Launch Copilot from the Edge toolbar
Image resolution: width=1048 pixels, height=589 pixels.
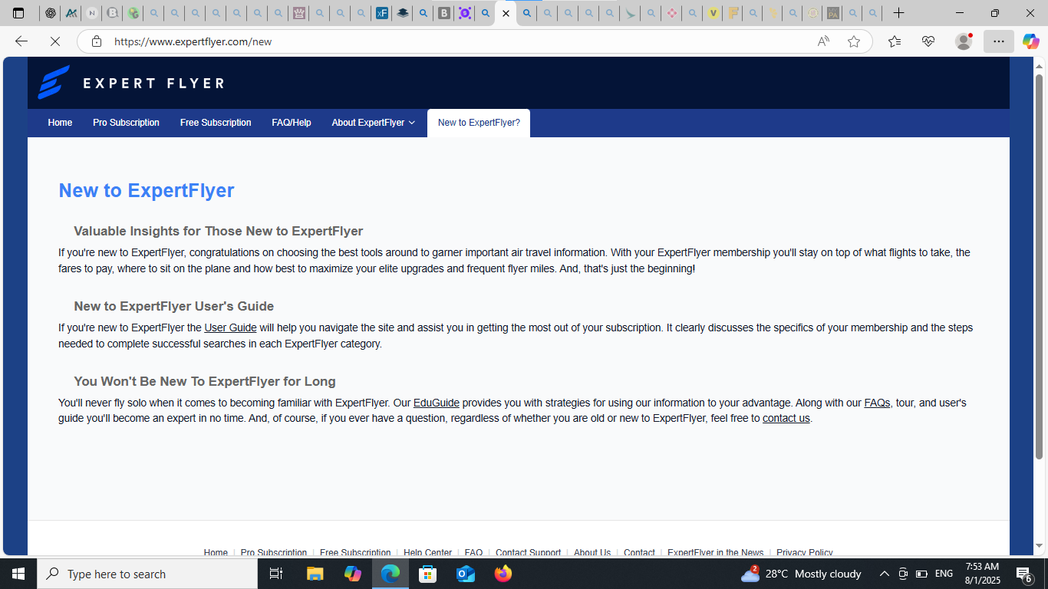[1030, 41]
